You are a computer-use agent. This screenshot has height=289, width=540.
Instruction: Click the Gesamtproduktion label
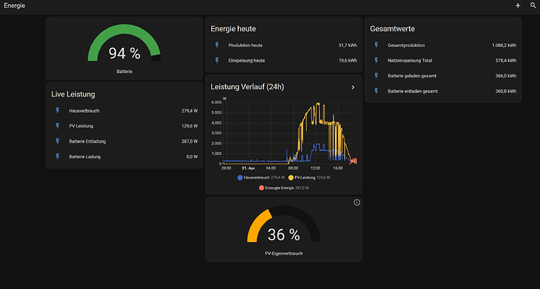(406, 45)
